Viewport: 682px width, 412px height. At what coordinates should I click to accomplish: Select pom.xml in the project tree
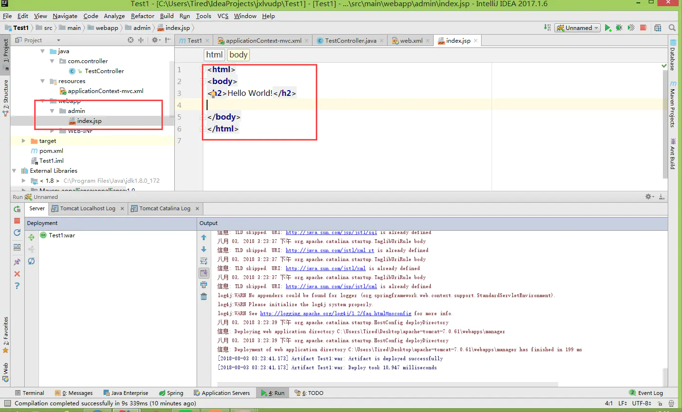[x=51, y=151]
